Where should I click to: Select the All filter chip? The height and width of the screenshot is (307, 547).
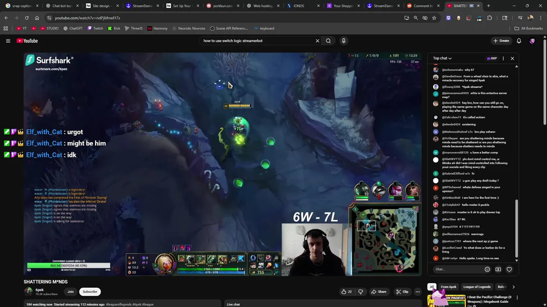[x=432, y=287]
